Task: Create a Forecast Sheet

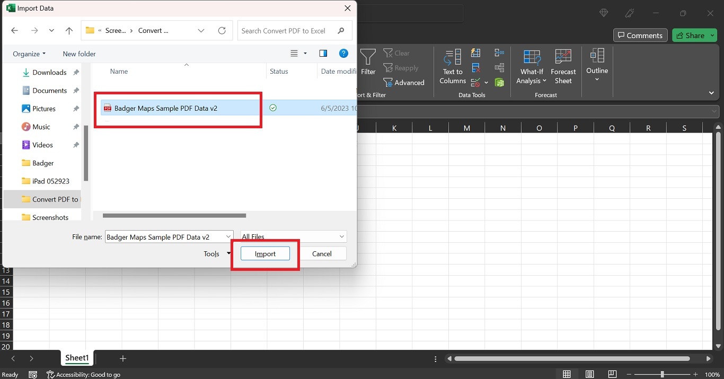Action: pos(563,67)
